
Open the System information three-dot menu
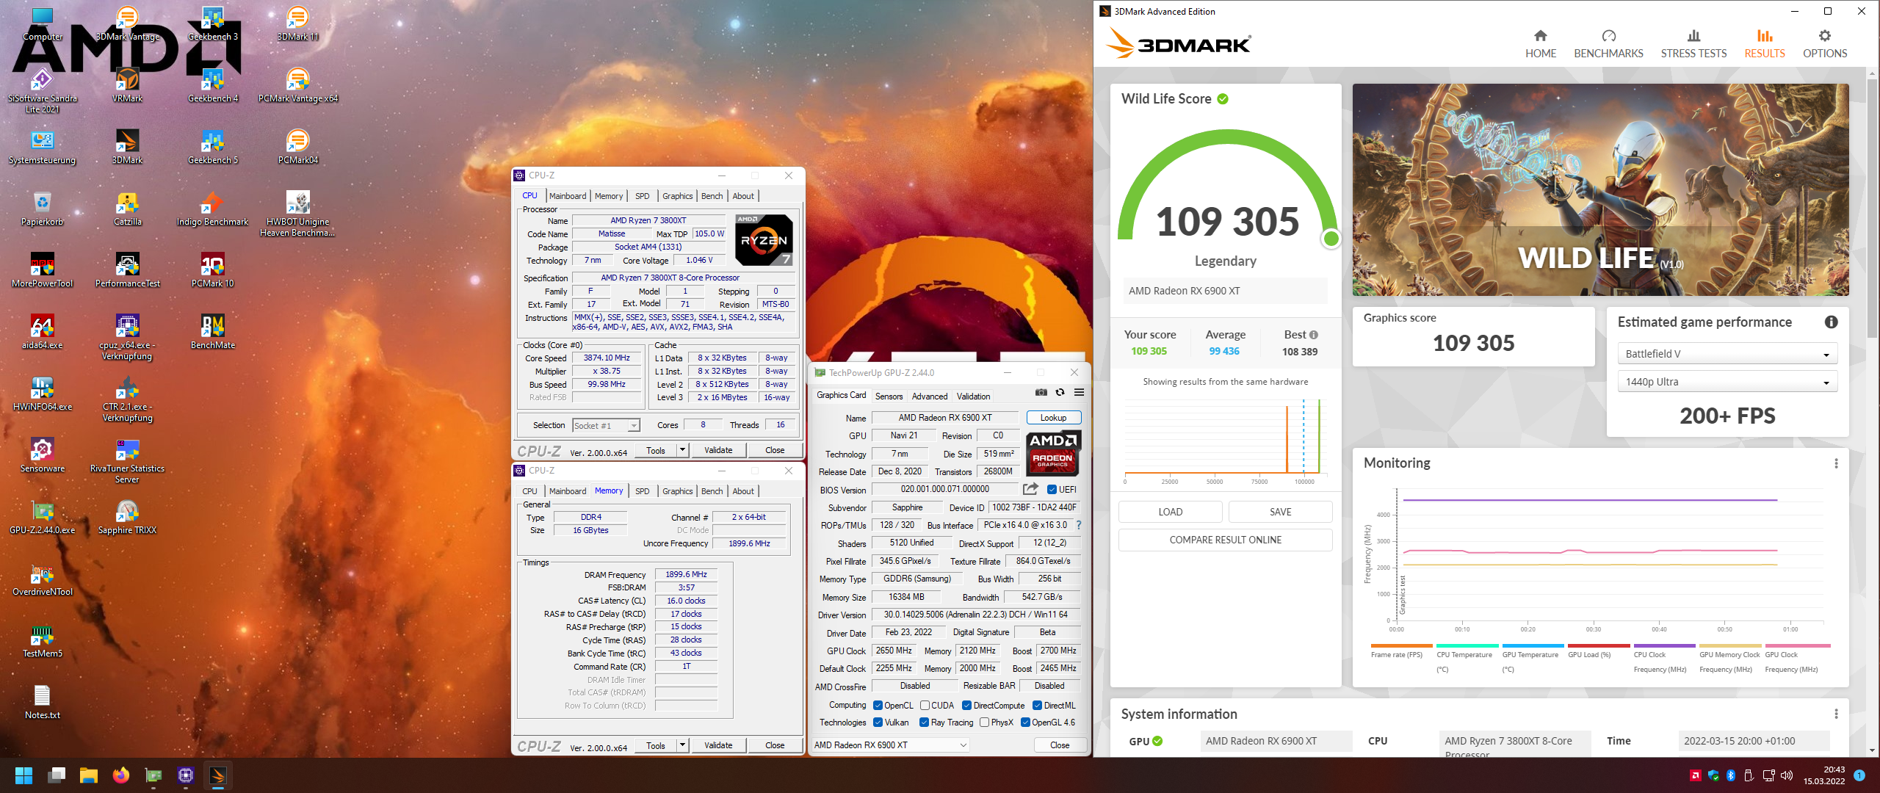tap(1836, 714)
